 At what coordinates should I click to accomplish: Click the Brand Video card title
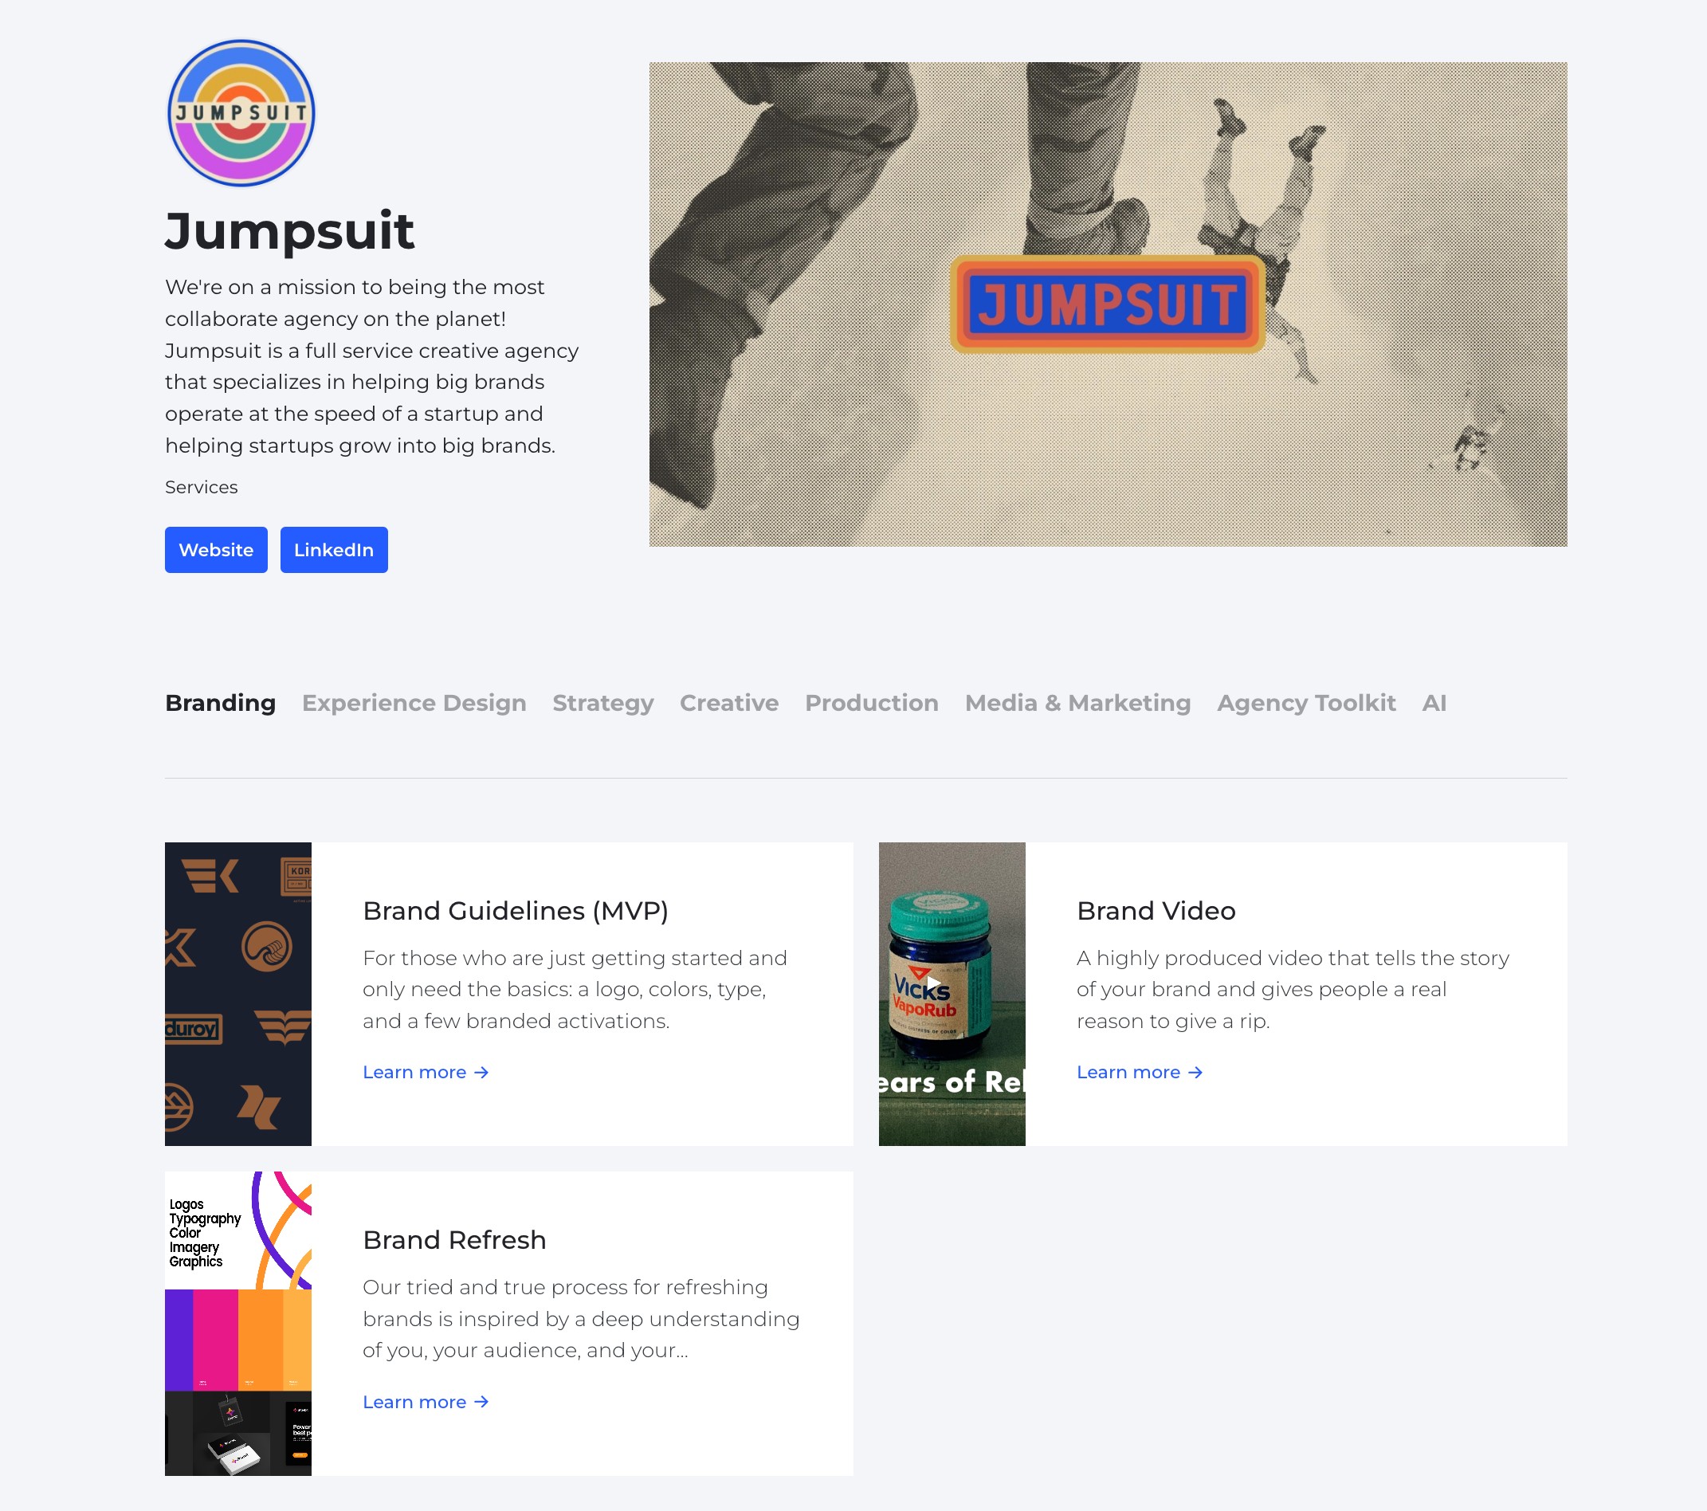(x=1156, y=910)
